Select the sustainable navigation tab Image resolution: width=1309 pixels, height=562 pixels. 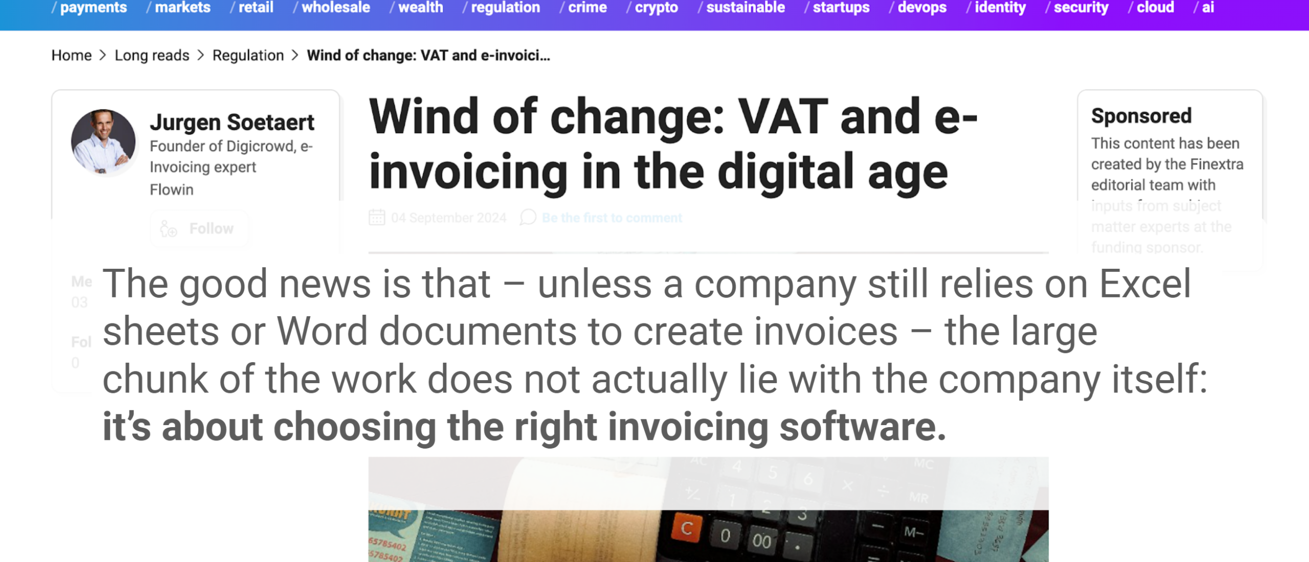pyautogui.click(x=744, y=8)
